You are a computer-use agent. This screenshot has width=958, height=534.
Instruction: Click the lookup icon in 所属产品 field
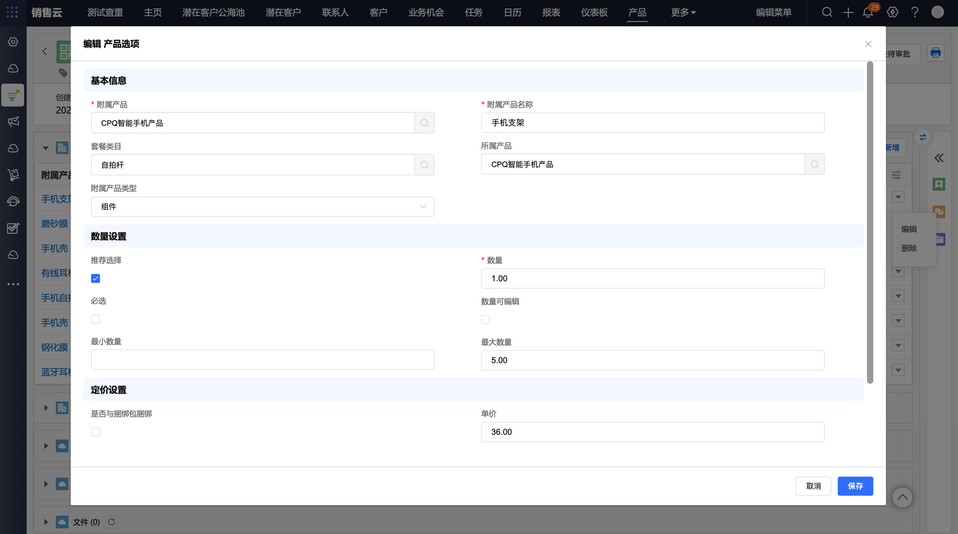click(x=814, y=164)
